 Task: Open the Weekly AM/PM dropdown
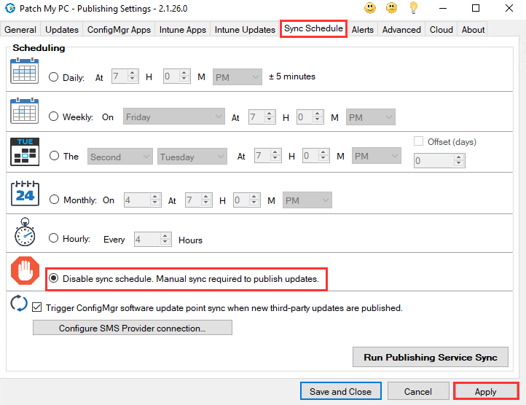point(371,117)
